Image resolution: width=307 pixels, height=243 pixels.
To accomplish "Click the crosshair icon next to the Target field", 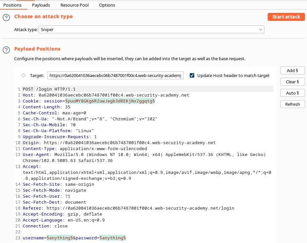I will 23,75.
